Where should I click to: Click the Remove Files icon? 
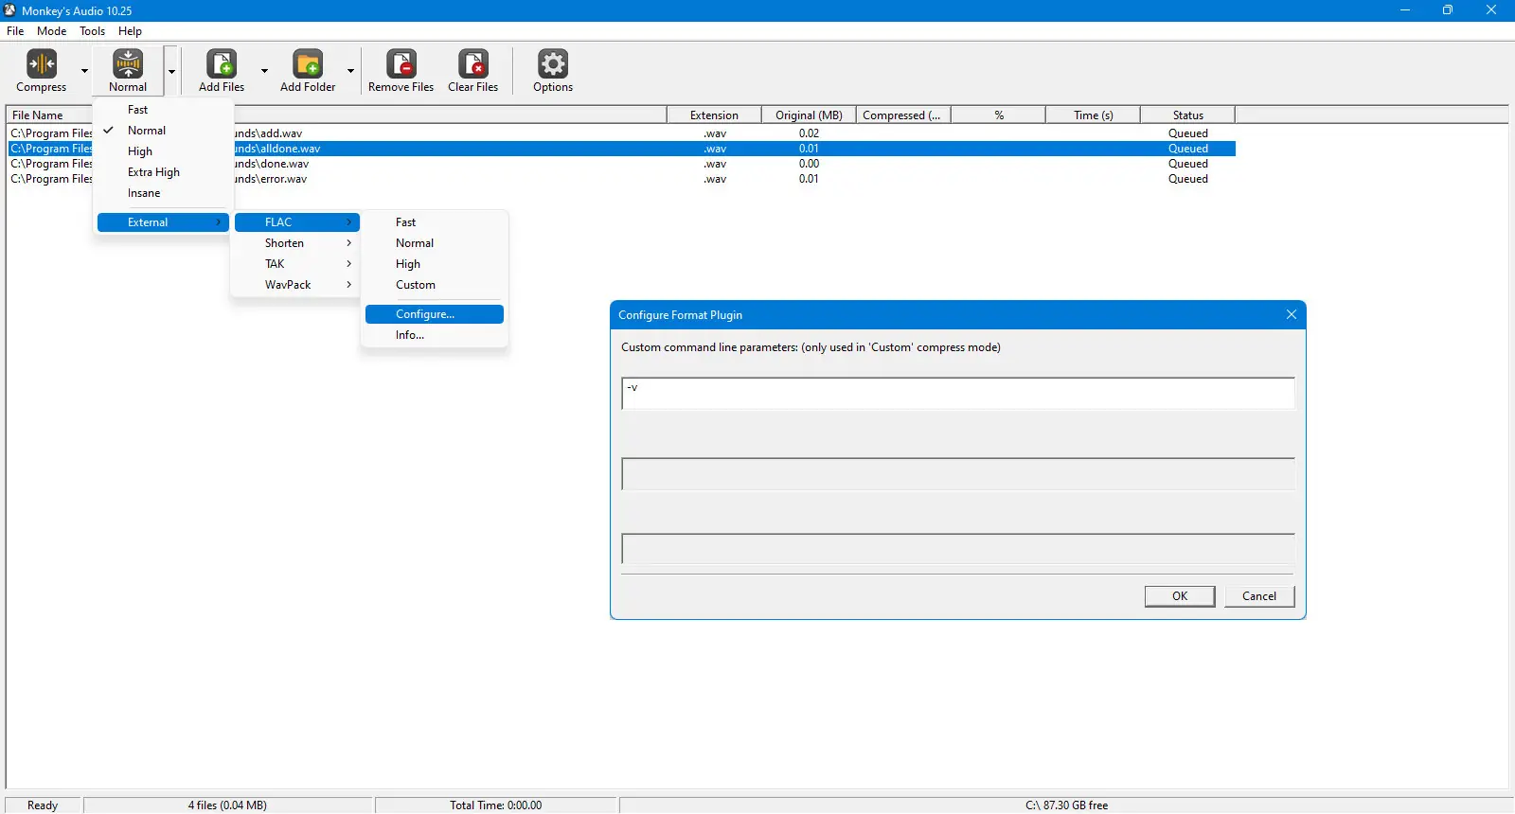(x=401, y=64)
